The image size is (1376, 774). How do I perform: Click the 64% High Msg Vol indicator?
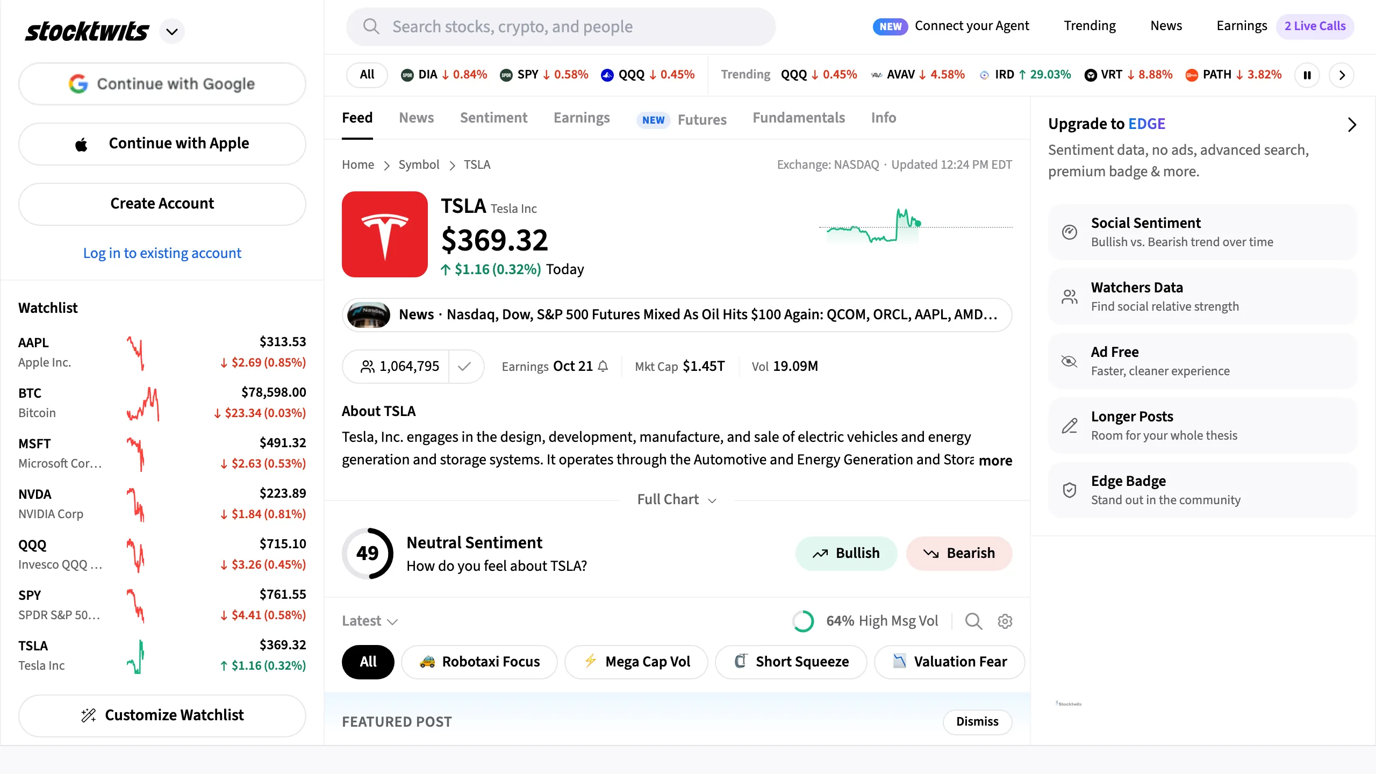(865, 621)
